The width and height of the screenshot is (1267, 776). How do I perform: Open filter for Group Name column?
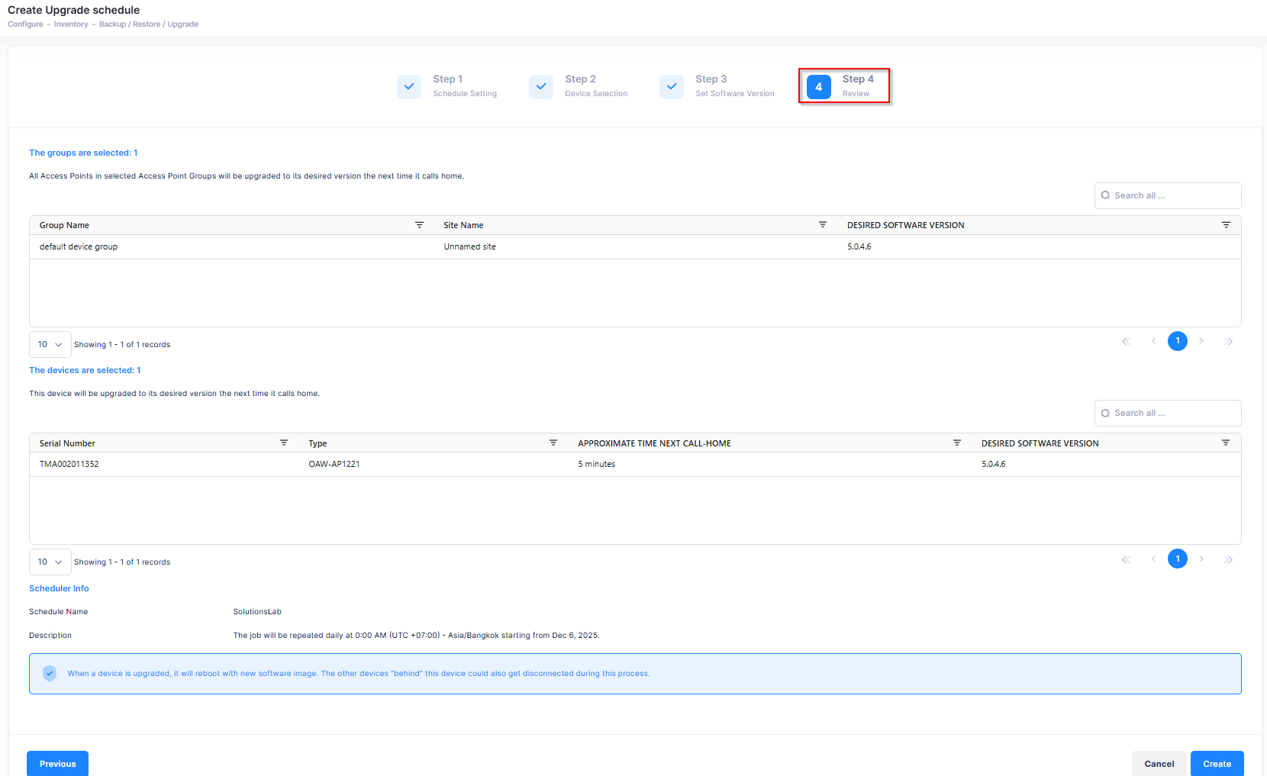pos(419,225)
